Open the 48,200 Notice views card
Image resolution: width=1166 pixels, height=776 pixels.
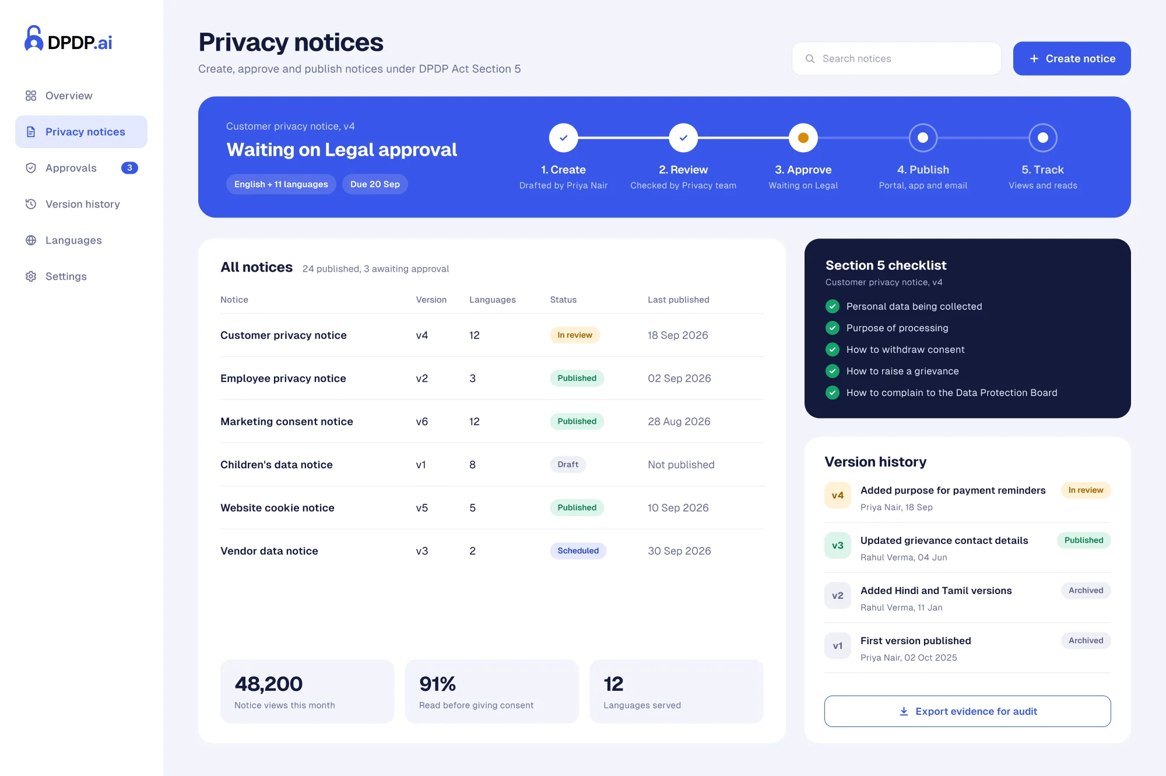coord(307,691)
